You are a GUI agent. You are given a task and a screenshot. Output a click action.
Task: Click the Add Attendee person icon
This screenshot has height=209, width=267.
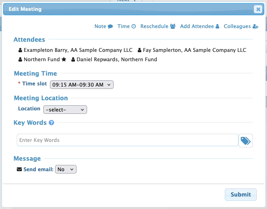coord(217,27)
